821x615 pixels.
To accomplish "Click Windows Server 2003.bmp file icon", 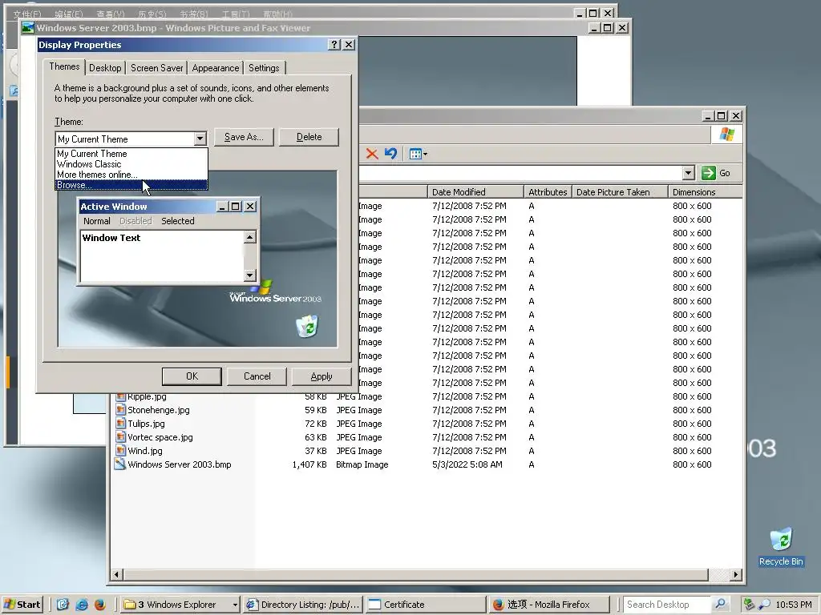I will (x=120, y=464).
